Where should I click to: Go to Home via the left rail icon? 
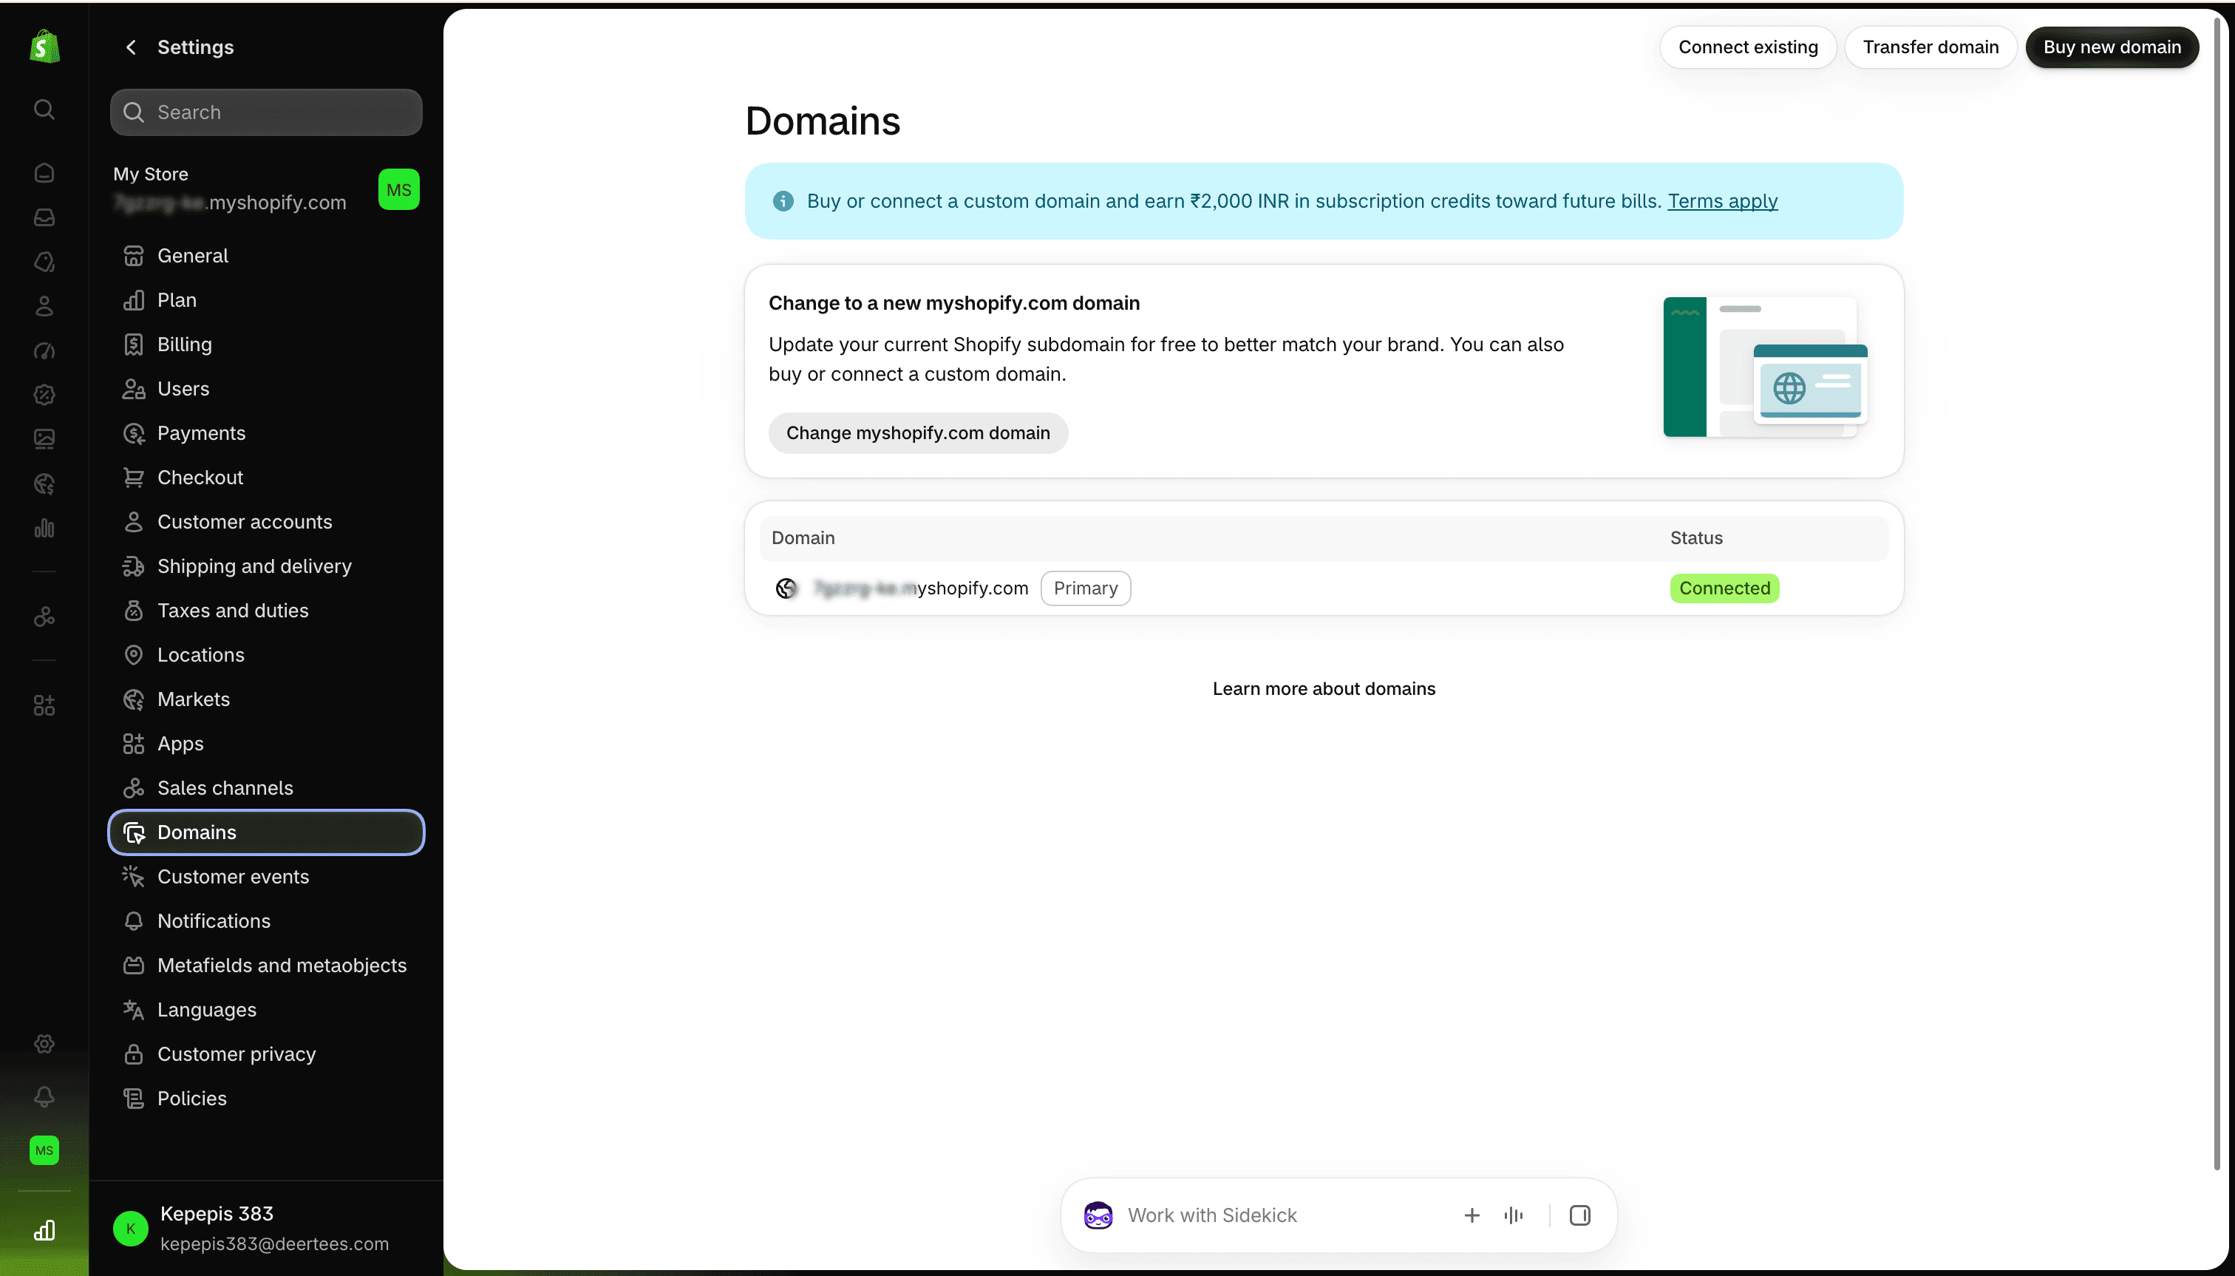click(44, 173)
